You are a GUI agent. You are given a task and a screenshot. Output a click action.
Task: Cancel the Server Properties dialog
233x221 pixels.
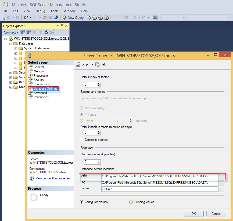(216, 213)
